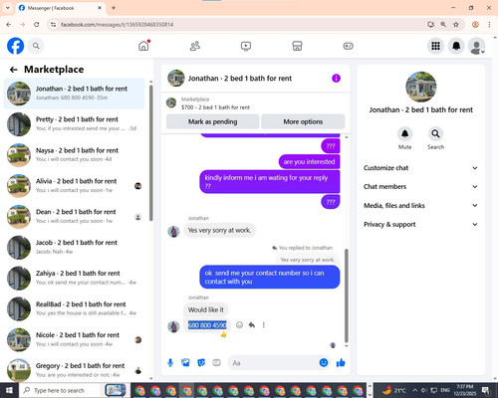This screenshot has height=398, width=498.
Task: Open a new browser tab
Action: [114, 8]
